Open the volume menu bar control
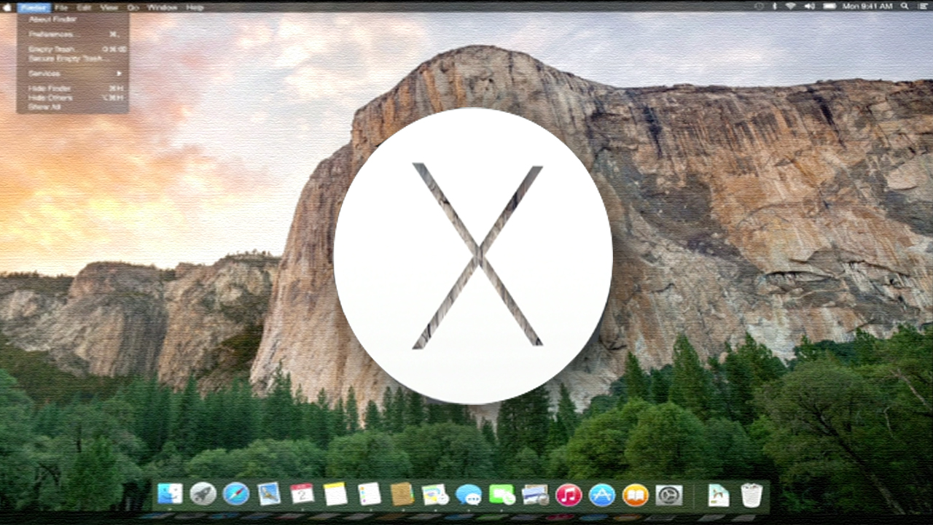933x525 pixels. 809,7
